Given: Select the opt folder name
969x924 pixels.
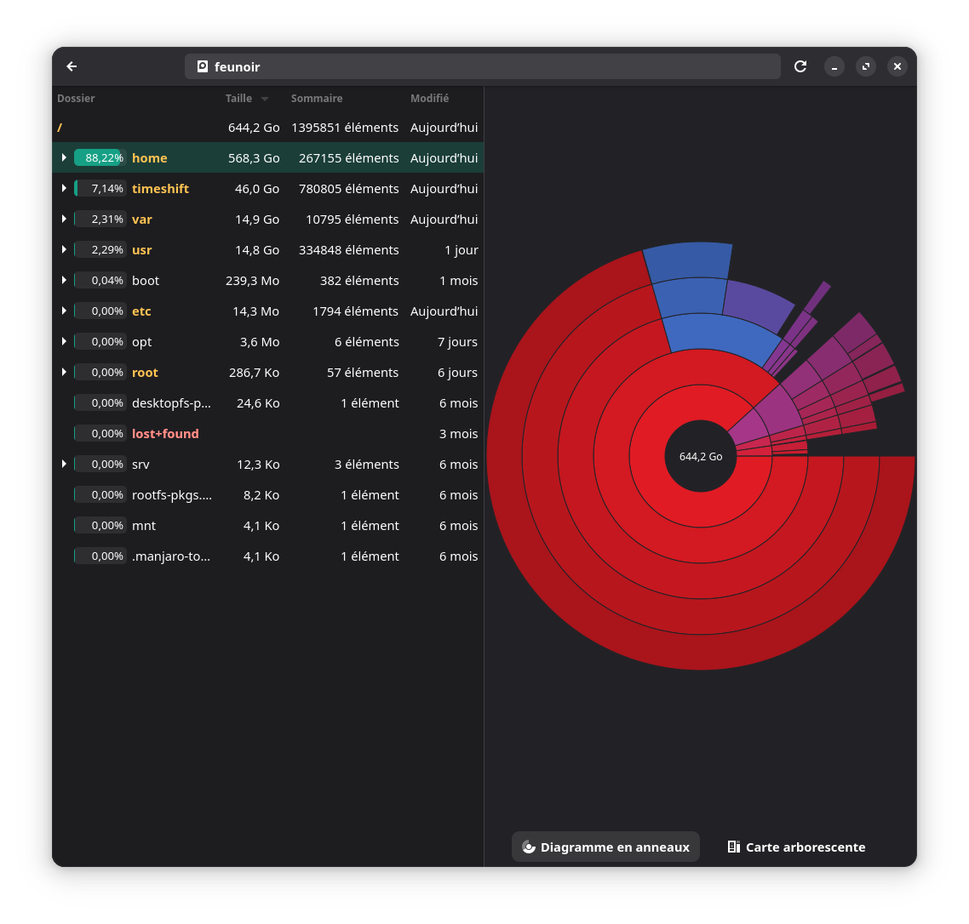Looking at the screenshot, I should pos(141,342).
